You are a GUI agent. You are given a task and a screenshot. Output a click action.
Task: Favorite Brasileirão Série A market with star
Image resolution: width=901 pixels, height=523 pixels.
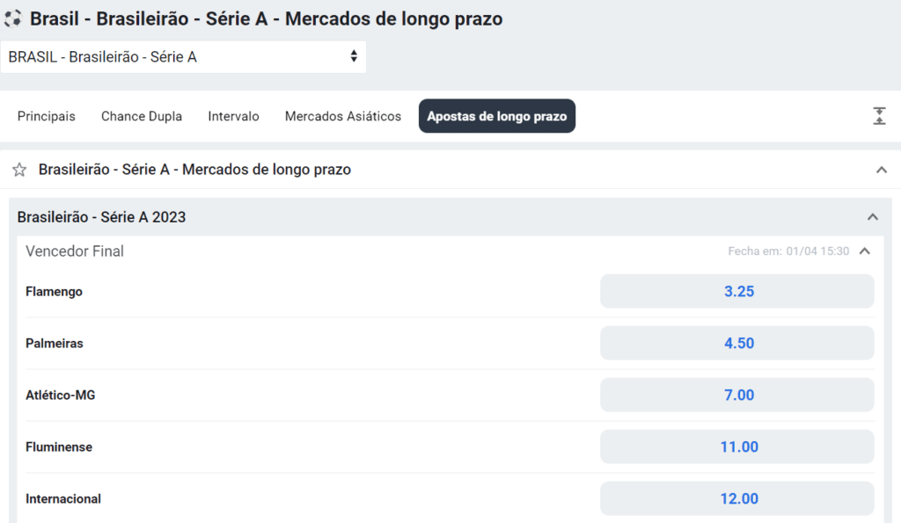(x=19, y=170)
